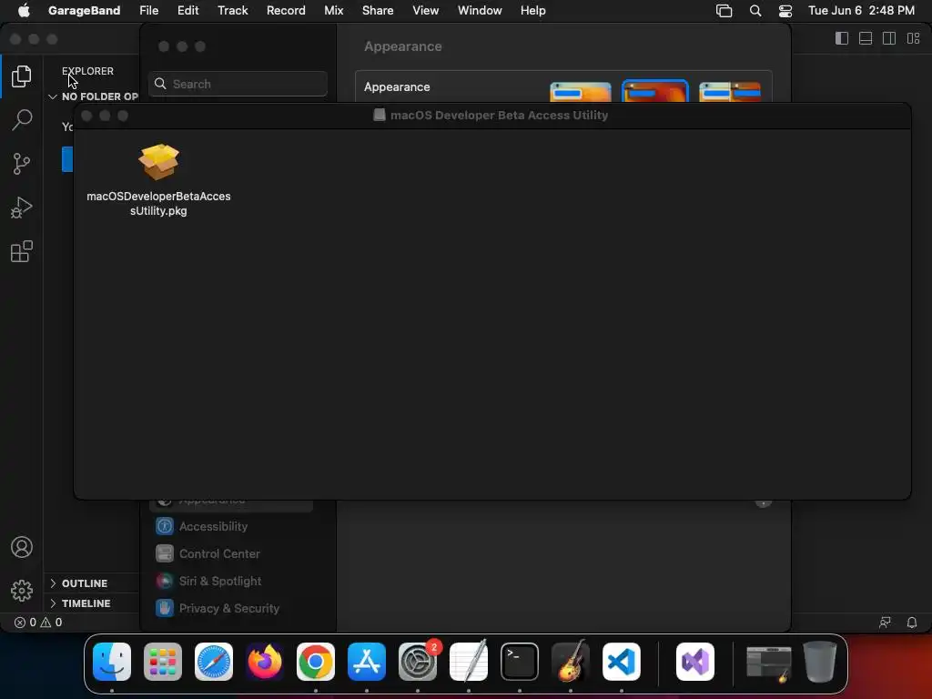Click the date and time in menu bar
Viewport: 932px width, 699px height.
[x=861, y=10]
